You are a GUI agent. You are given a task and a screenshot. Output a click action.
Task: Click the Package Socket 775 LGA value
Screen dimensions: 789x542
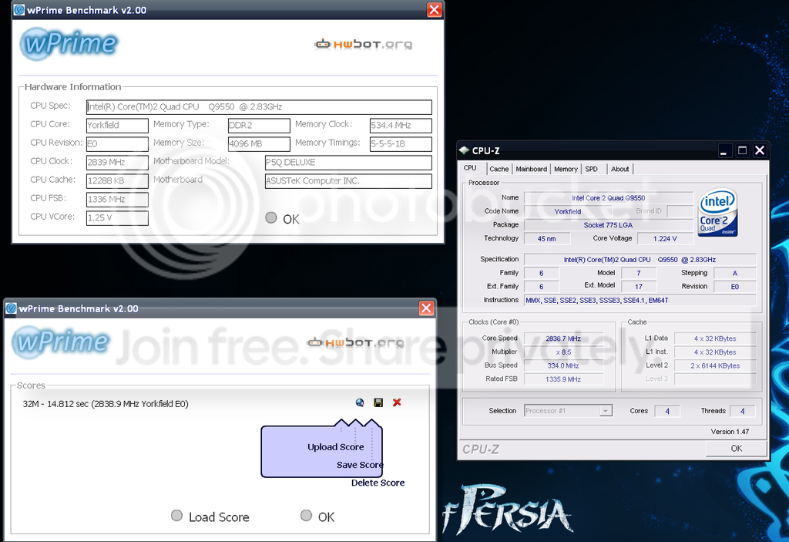pyautogui.click(x=609, y=225)
